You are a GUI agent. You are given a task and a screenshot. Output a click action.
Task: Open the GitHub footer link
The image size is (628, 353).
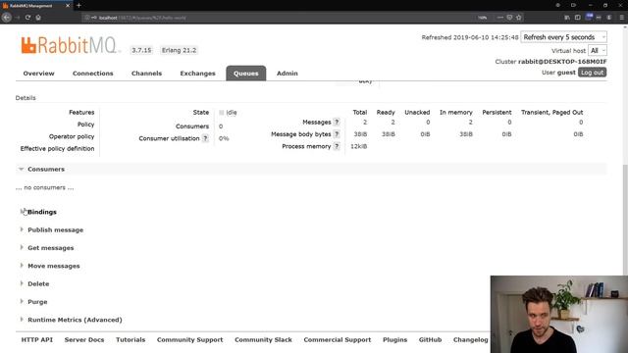(430, 340)
